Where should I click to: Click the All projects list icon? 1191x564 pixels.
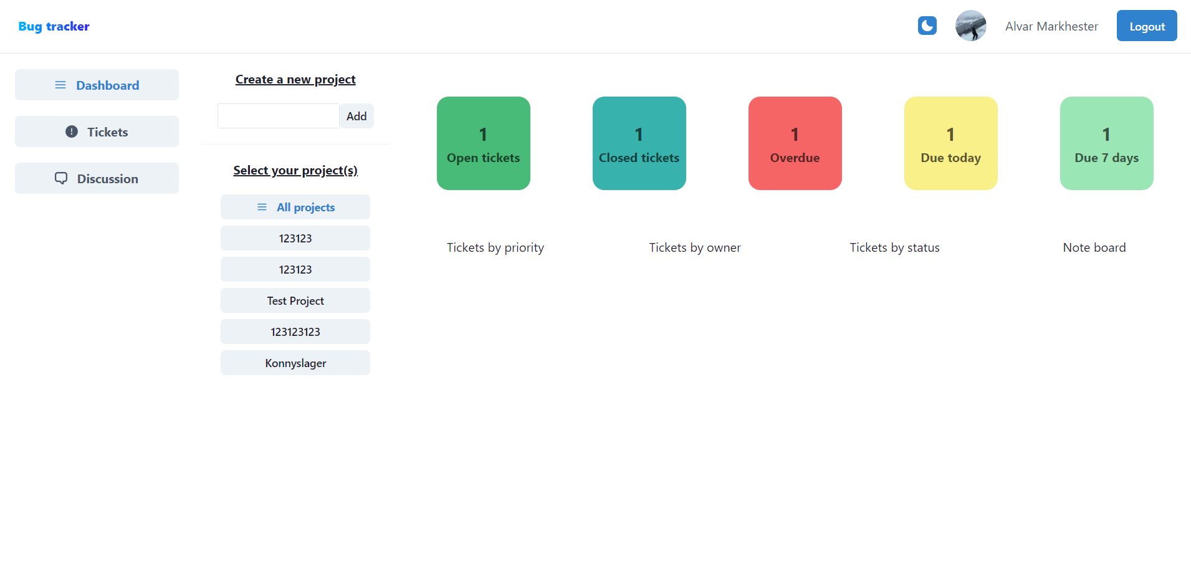coord(262,207)
